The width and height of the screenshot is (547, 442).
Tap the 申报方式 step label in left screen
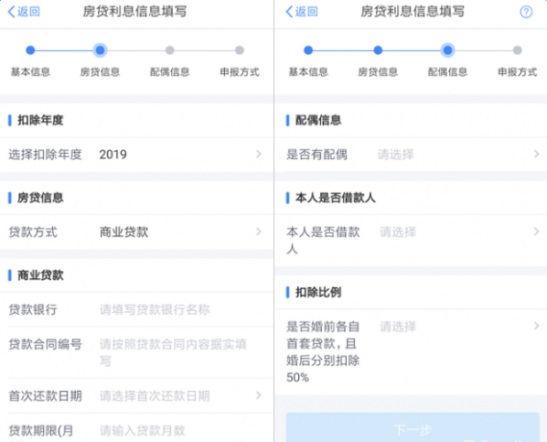pyautogui.click(x=240, y=72)
